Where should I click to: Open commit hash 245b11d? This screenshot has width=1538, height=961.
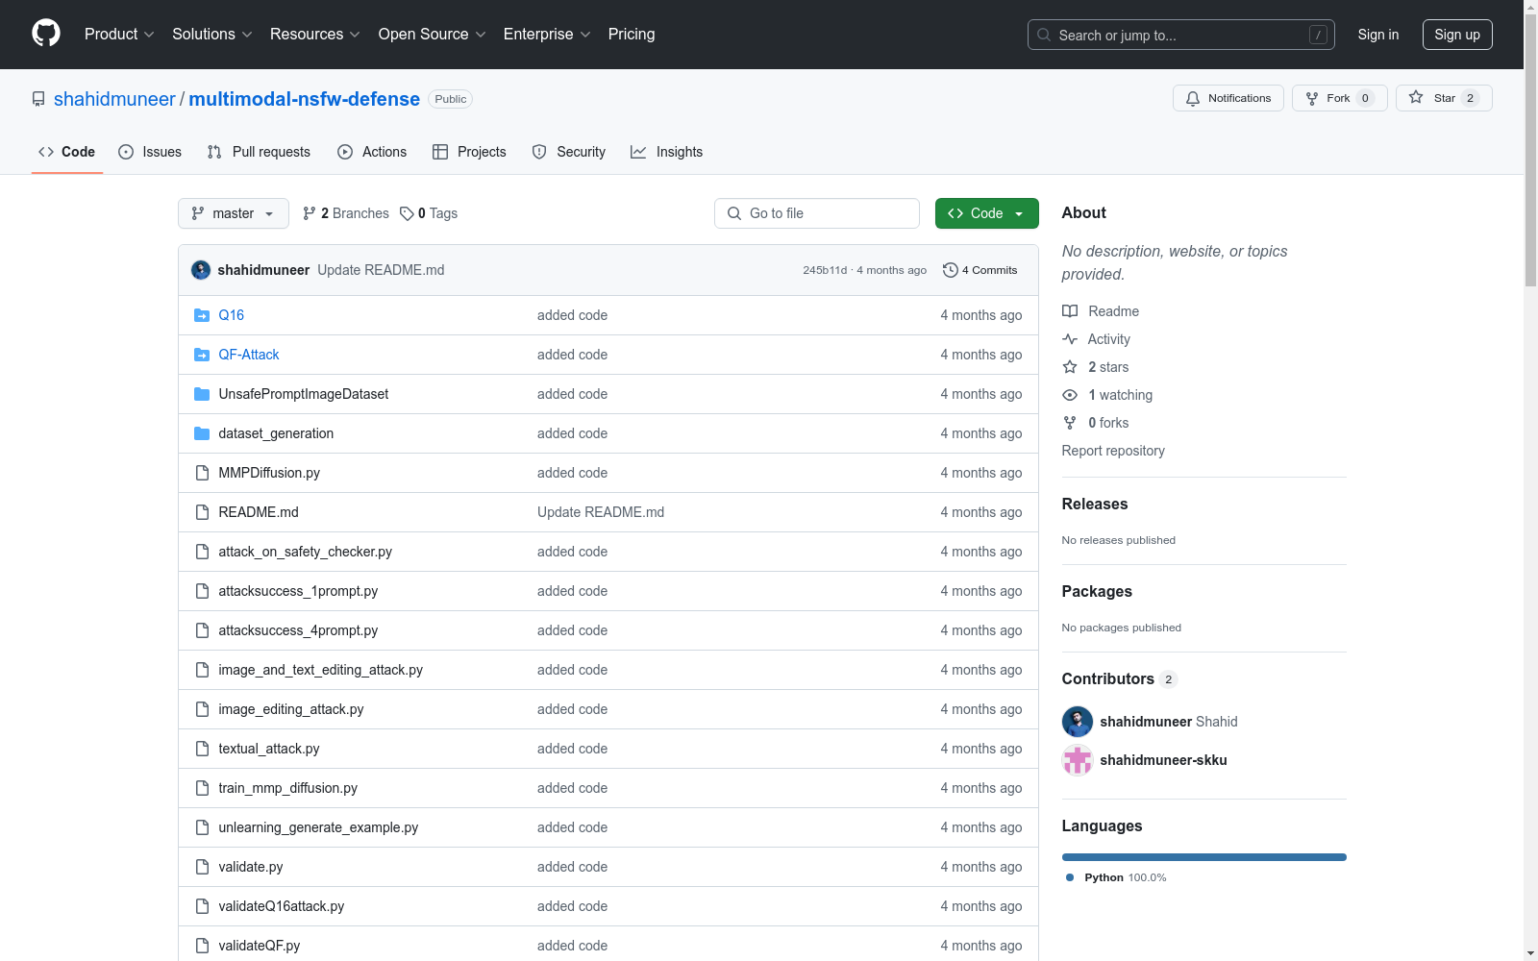tap(826, 270)
